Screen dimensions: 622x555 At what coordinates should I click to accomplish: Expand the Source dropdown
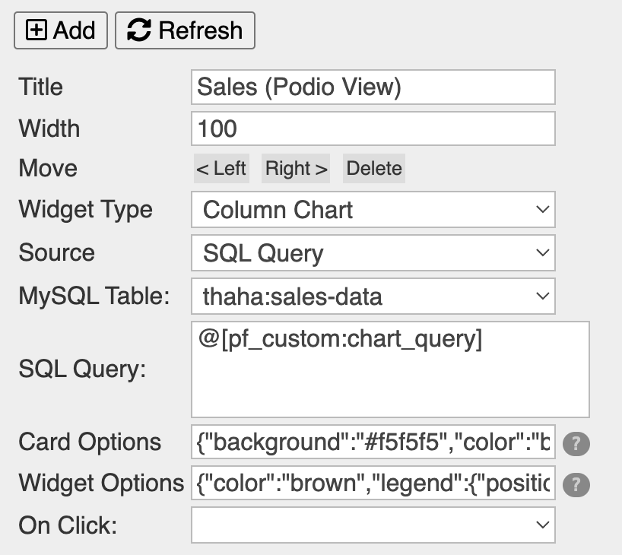(x=373, y=253)
